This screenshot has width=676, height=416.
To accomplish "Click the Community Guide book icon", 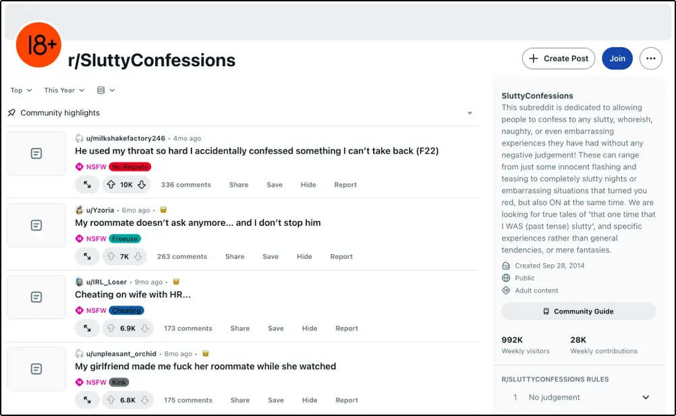I will coord(546,311).
